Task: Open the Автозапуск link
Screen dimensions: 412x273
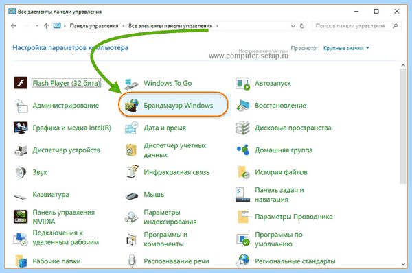Action: click(x=273, y=84)
